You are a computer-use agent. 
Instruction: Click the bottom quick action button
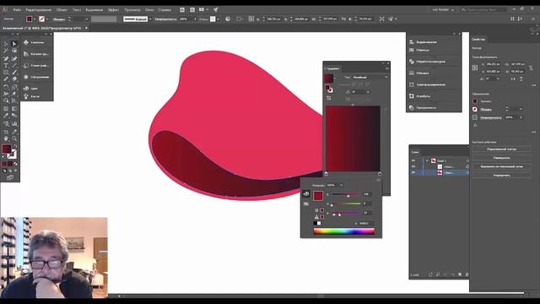(x=501, y=175)
